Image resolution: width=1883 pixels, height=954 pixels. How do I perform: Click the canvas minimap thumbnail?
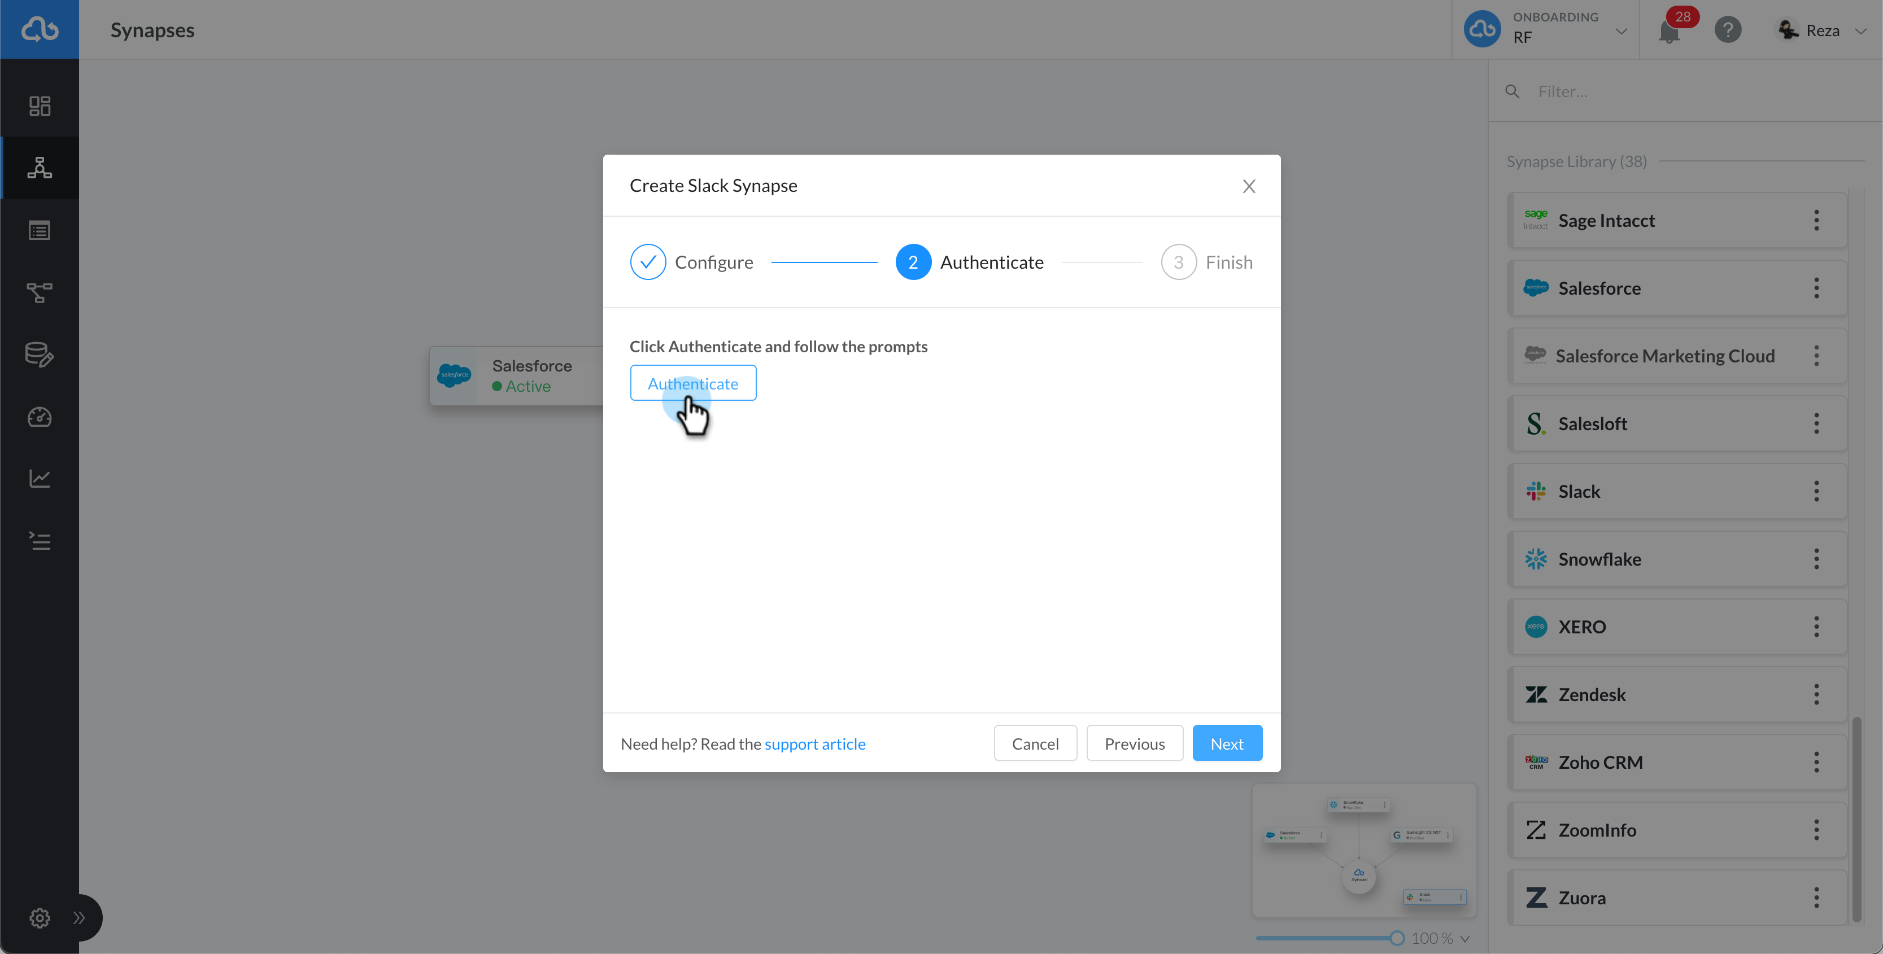pyautogui.click(x=1364, y=850)
